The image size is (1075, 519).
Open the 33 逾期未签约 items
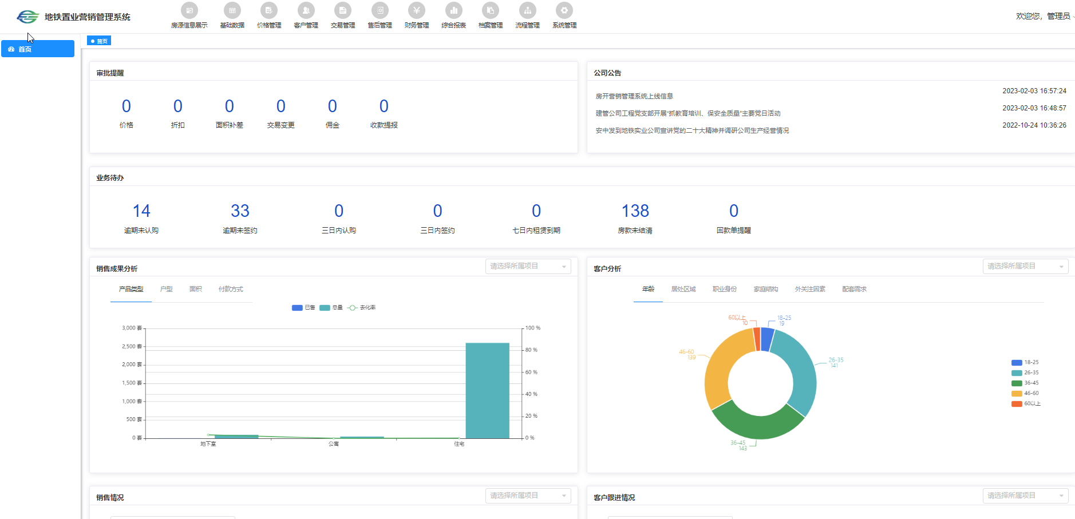[x=240, y=211]
